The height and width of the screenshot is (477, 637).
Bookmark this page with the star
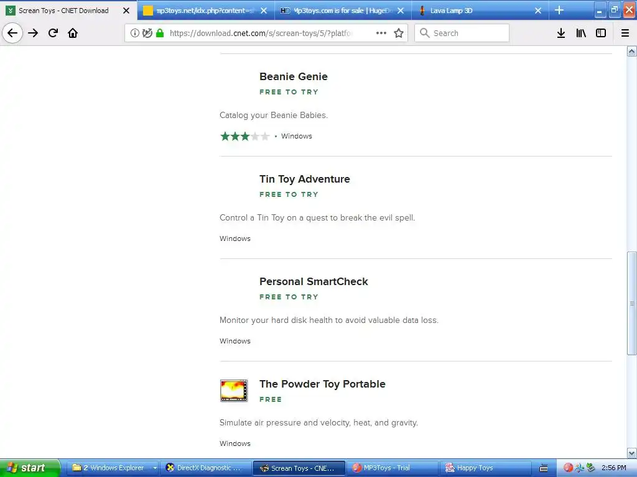[x=399, y=33]
